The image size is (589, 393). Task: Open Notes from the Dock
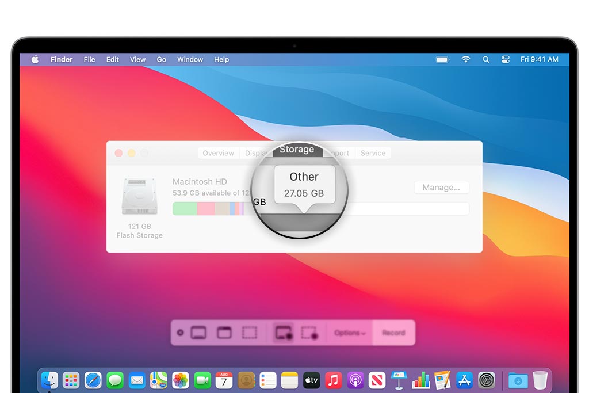click(x=289, y=380)
